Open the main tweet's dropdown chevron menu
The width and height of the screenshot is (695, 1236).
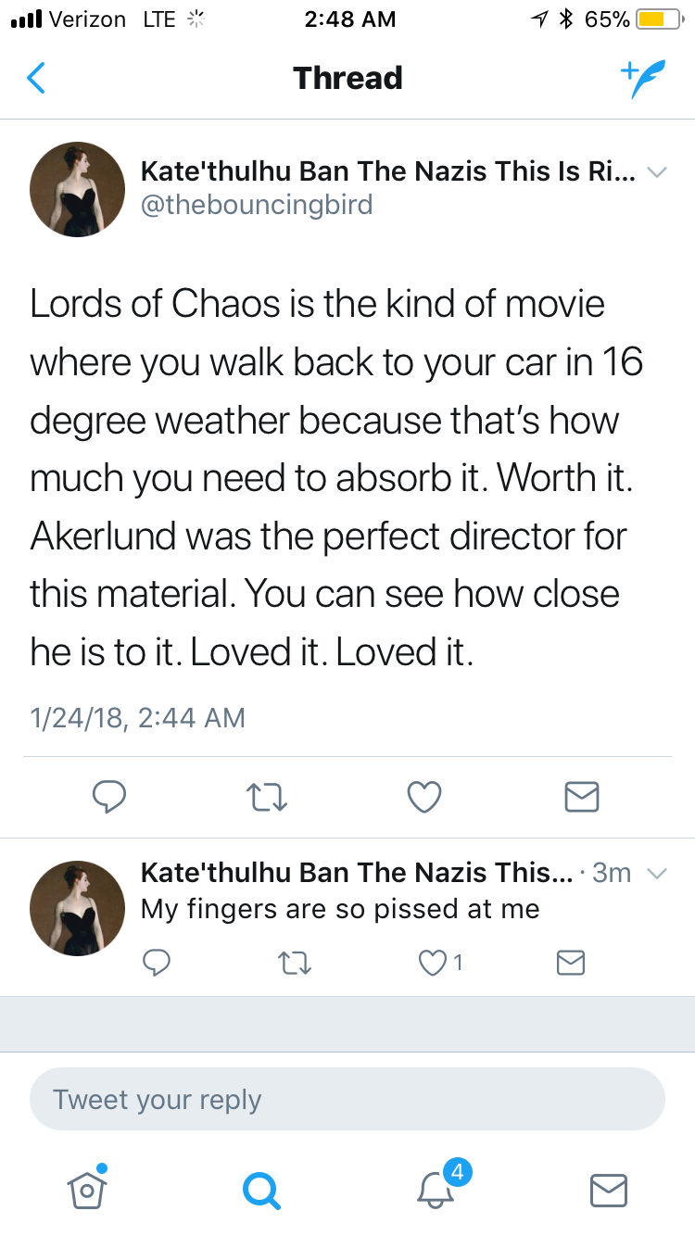(x=656, y=172)
